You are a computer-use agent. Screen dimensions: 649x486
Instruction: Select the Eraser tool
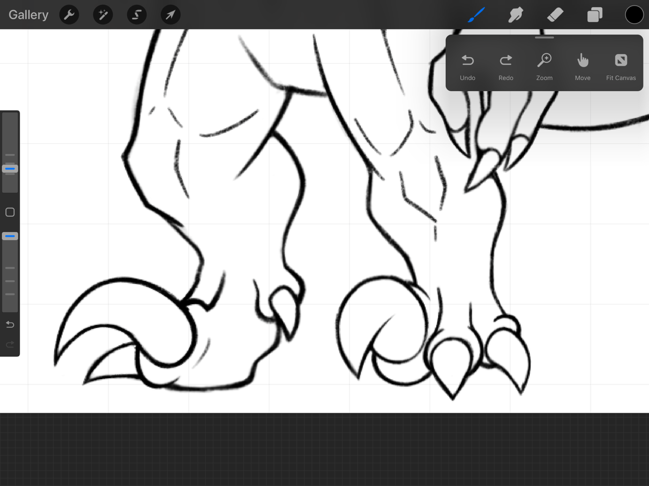(555, 15)
